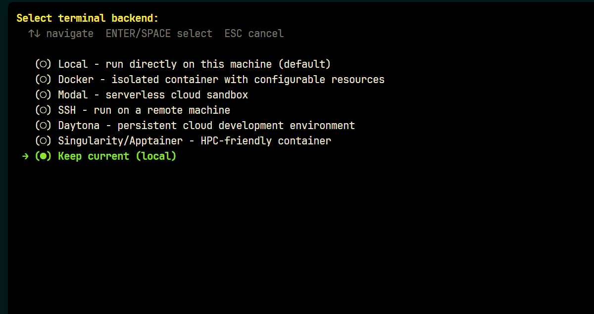Click "Singularity/Apptainer - HPC-friendly container" label

click(195, 141)
